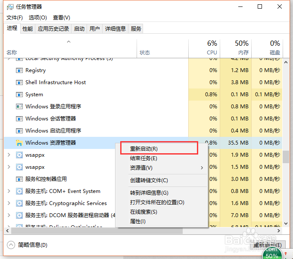Click horizontal scrollbar left arrow
Viewport: 293px width, 259px height.
coord(7,231)
